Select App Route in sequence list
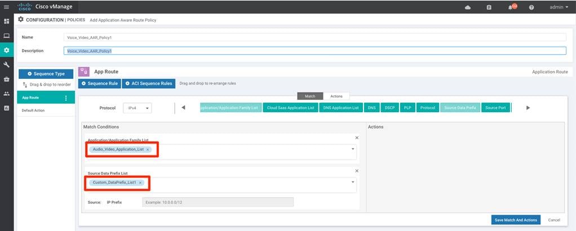The width and height of the screenshot is (576, 231). pyautogui.click(x=46, y=97)
